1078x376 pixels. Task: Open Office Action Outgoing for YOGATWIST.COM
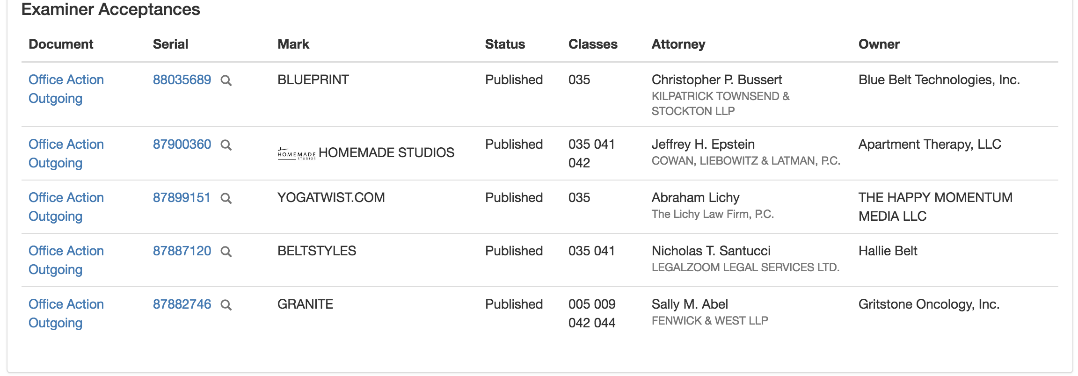[66, 207]
